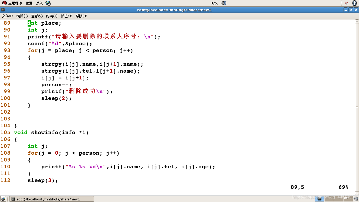
Task: Open the 编辑(E) menu
Action: point(22,16)
